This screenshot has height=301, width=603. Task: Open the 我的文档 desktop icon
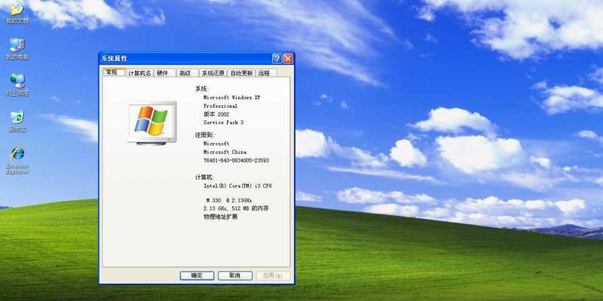[17, 12]
